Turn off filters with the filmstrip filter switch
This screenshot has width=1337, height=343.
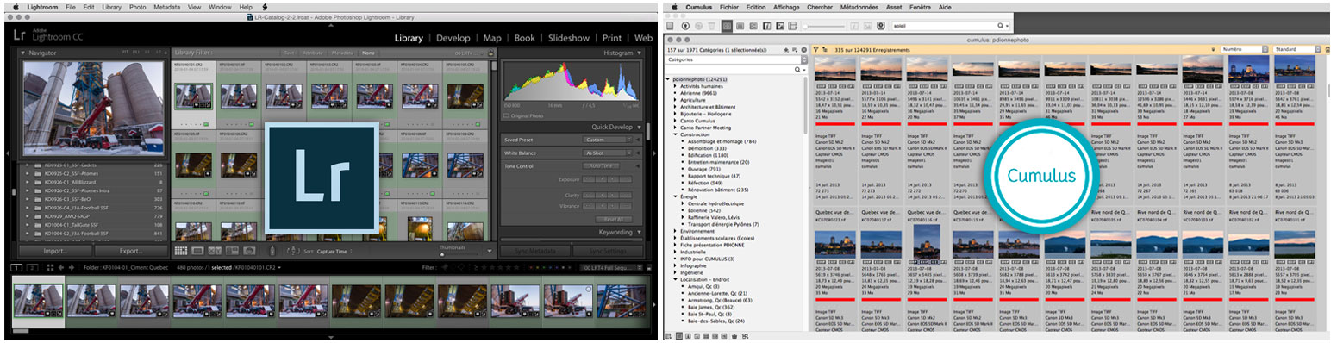[x=648, y=267]
